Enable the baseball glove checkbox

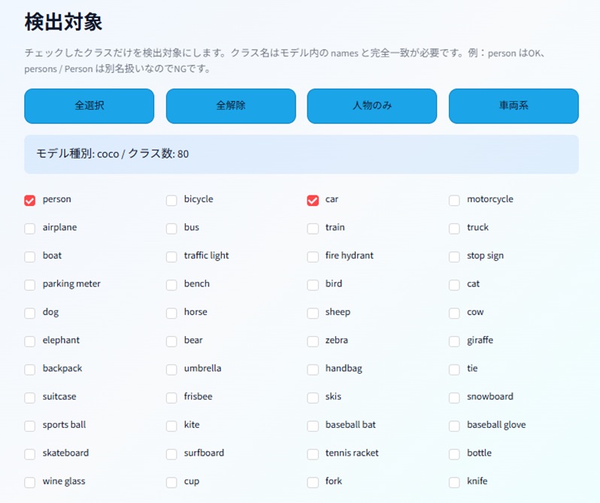point(454,426)
